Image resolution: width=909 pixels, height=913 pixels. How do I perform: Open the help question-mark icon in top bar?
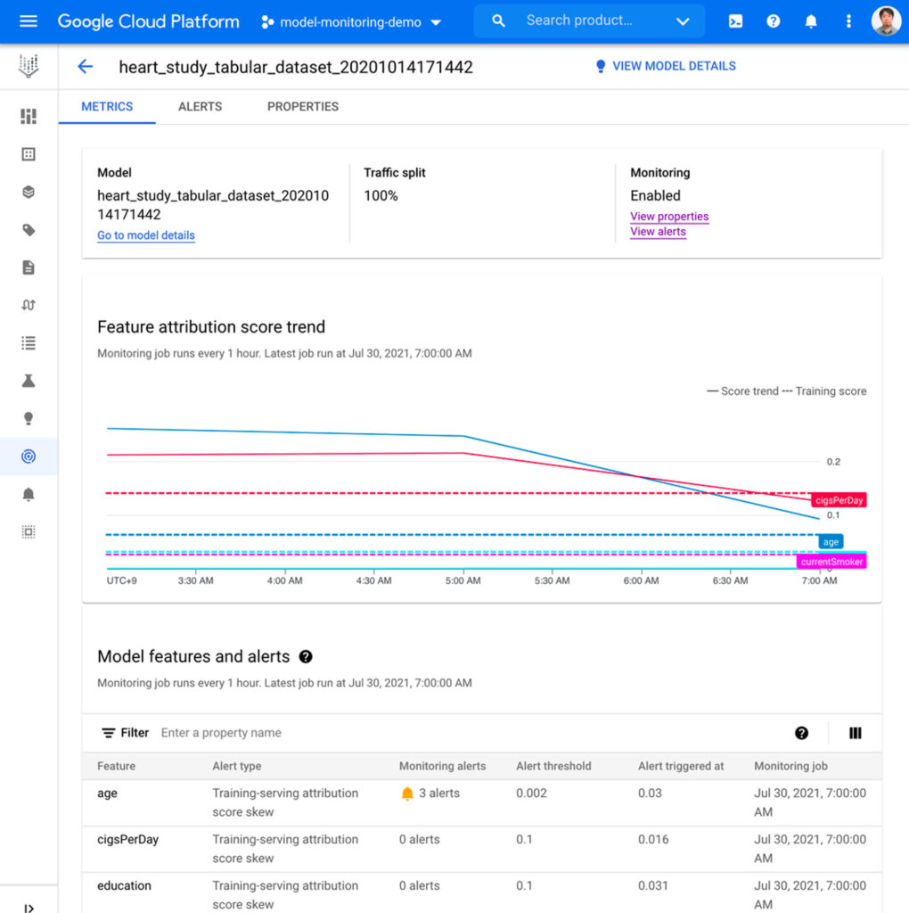coord(772,21)
